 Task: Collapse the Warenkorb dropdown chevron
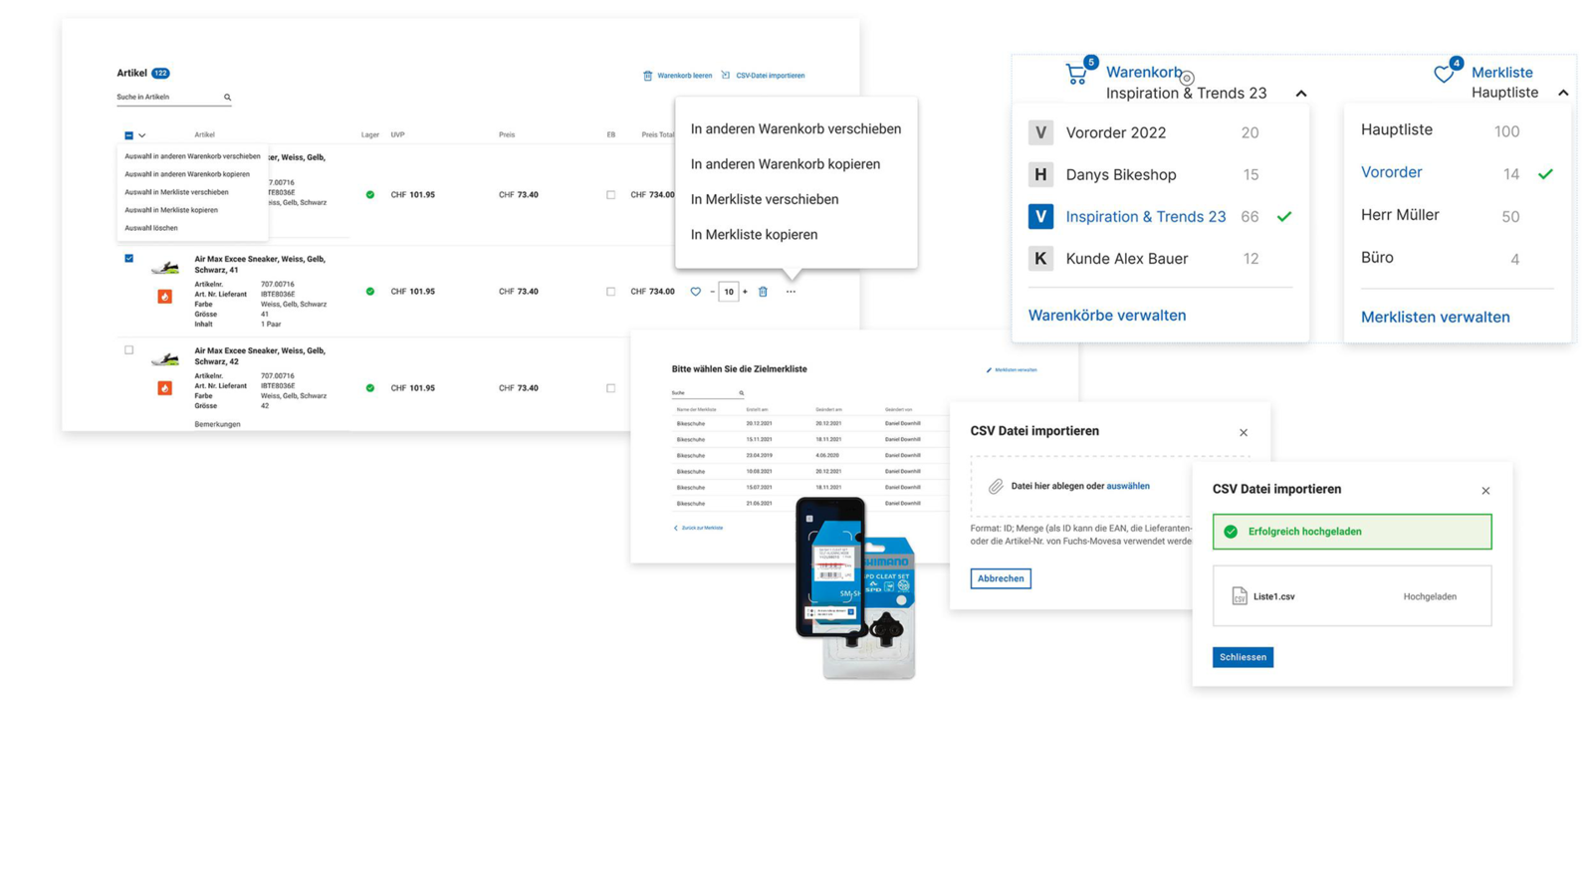pos(1300,94)
